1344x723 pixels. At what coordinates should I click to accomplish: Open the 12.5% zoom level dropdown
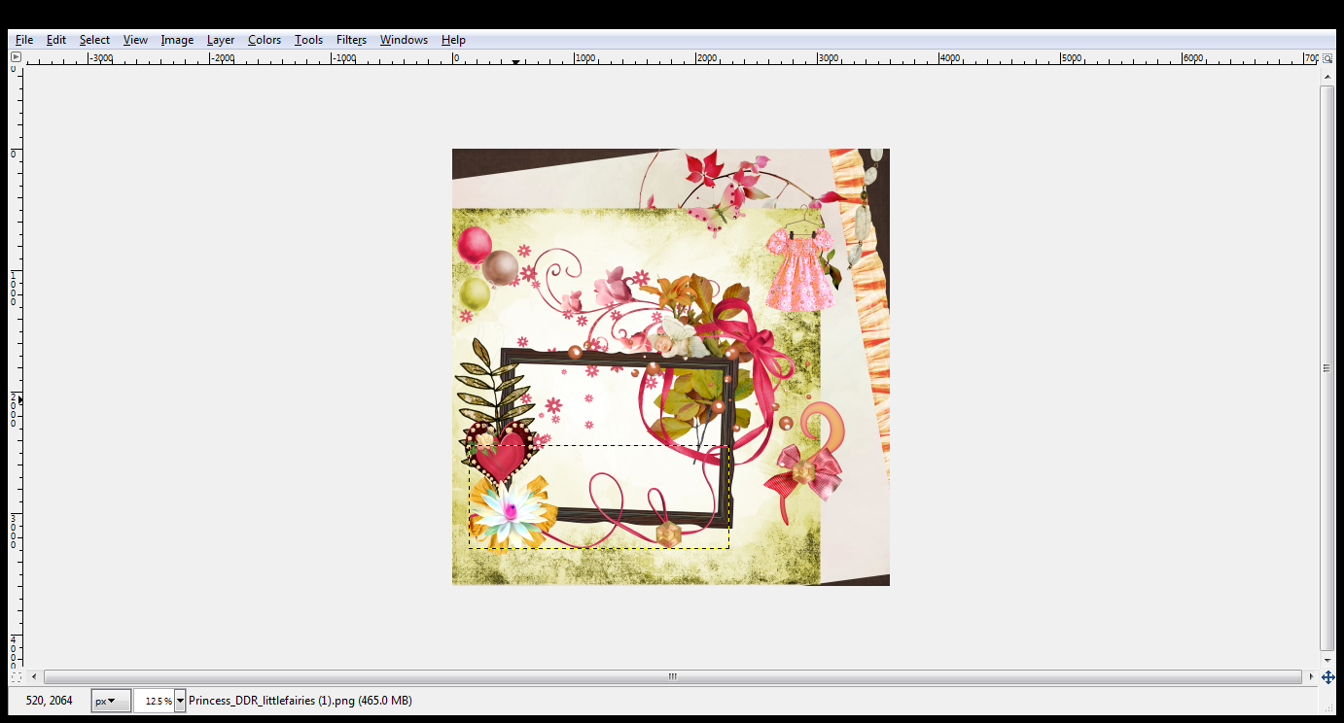158,700
